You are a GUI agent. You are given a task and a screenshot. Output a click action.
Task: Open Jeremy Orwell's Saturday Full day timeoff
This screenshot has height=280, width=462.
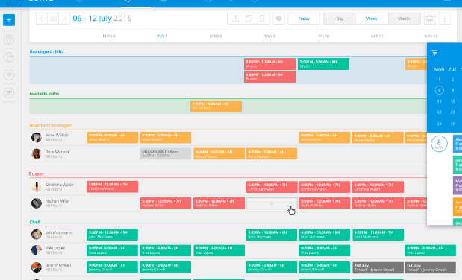point(378,267)
